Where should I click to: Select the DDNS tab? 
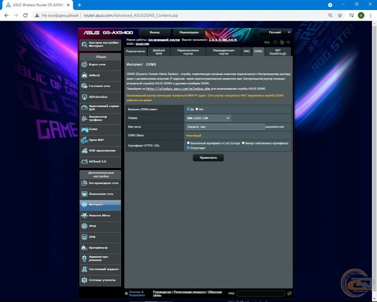point(258,51)
